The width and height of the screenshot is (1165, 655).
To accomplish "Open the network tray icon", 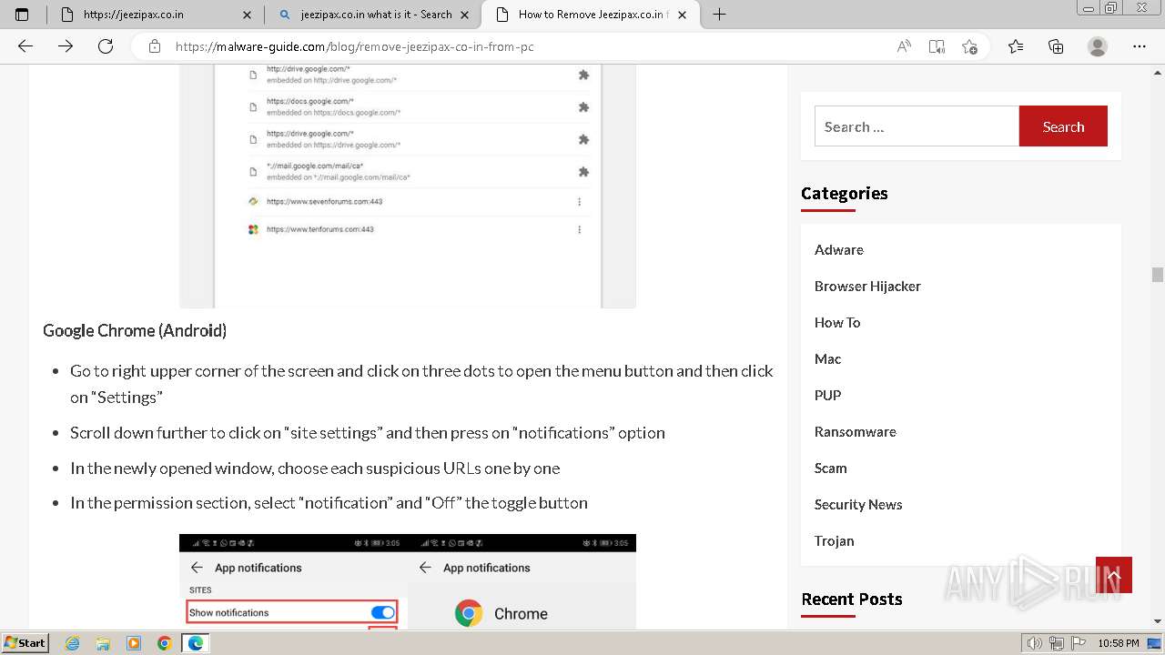I will pos(1057,643).
